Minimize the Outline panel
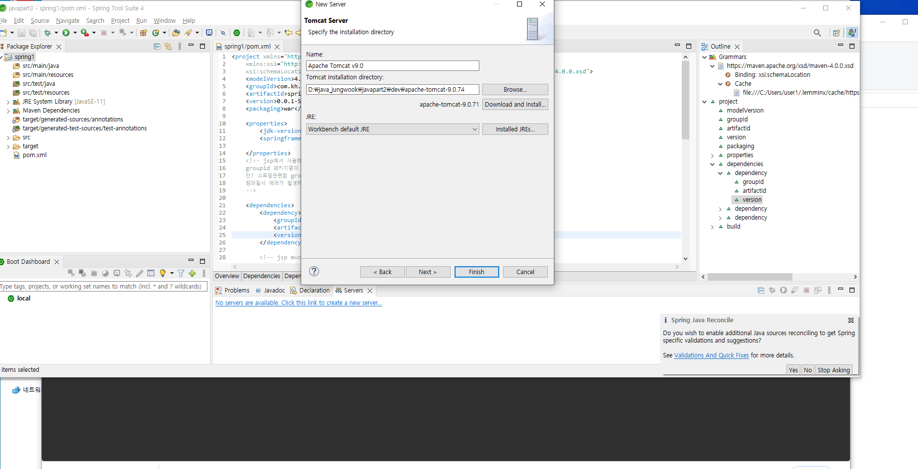This screenshot has width=918, height=469. pos(841,46)
